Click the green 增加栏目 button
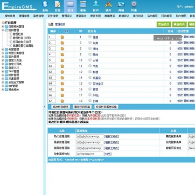Image resolution: width=195 pixels, height=195 pixels. [x=164, y=24]
